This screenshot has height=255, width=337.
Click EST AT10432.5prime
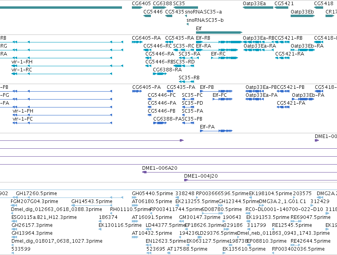[152, 233]
